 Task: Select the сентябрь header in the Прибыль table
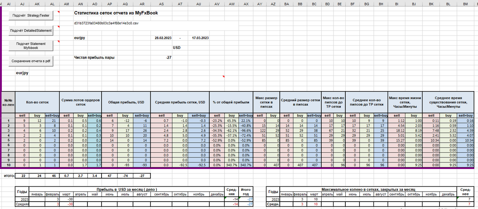(x=161, y=194)
